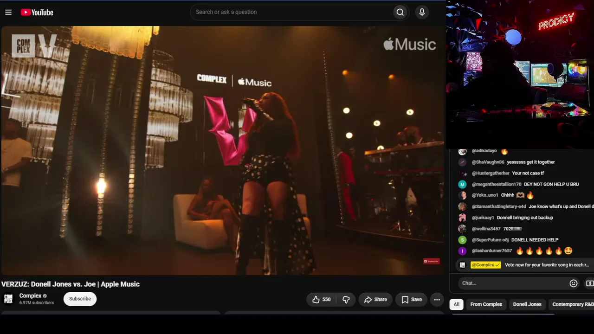Open the Complex channel name link
The width and height of the screenshot is (594, 334).
click(x=30, y=296)
